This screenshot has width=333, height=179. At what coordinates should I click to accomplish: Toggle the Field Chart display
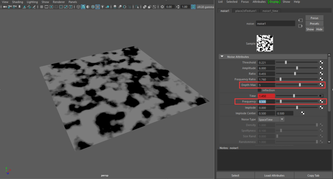coord(56,7)
